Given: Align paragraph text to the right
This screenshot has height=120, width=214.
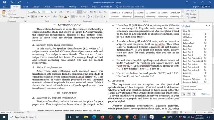Looking at the screenshot, I should 80,17.
